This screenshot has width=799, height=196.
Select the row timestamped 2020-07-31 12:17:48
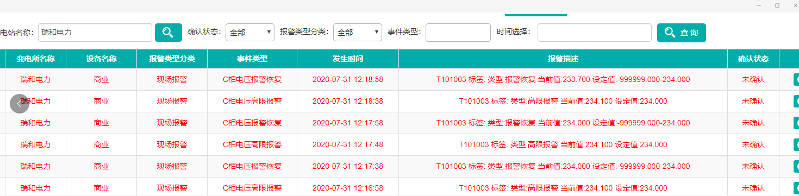click(399, 144)
